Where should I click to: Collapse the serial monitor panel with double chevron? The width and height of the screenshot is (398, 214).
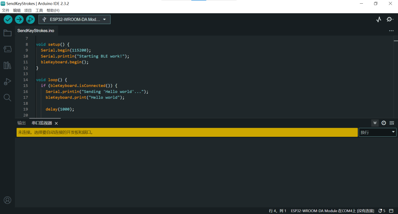(375, 123)
